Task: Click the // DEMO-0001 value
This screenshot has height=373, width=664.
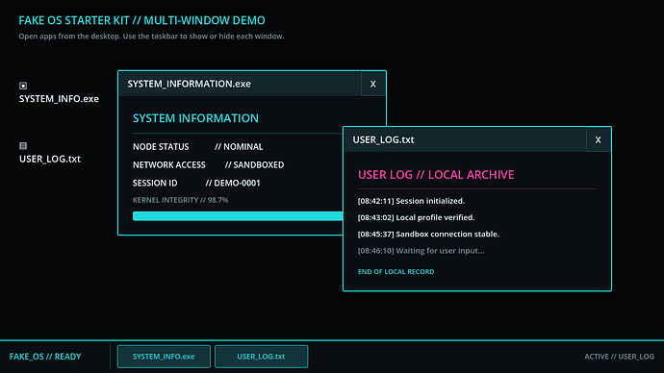Action: (233, 183)
